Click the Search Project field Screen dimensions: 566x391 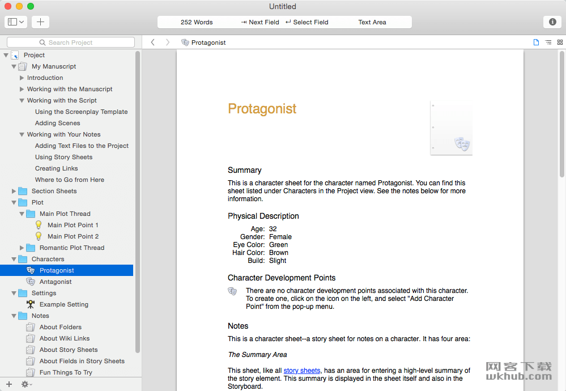(71, 42)
